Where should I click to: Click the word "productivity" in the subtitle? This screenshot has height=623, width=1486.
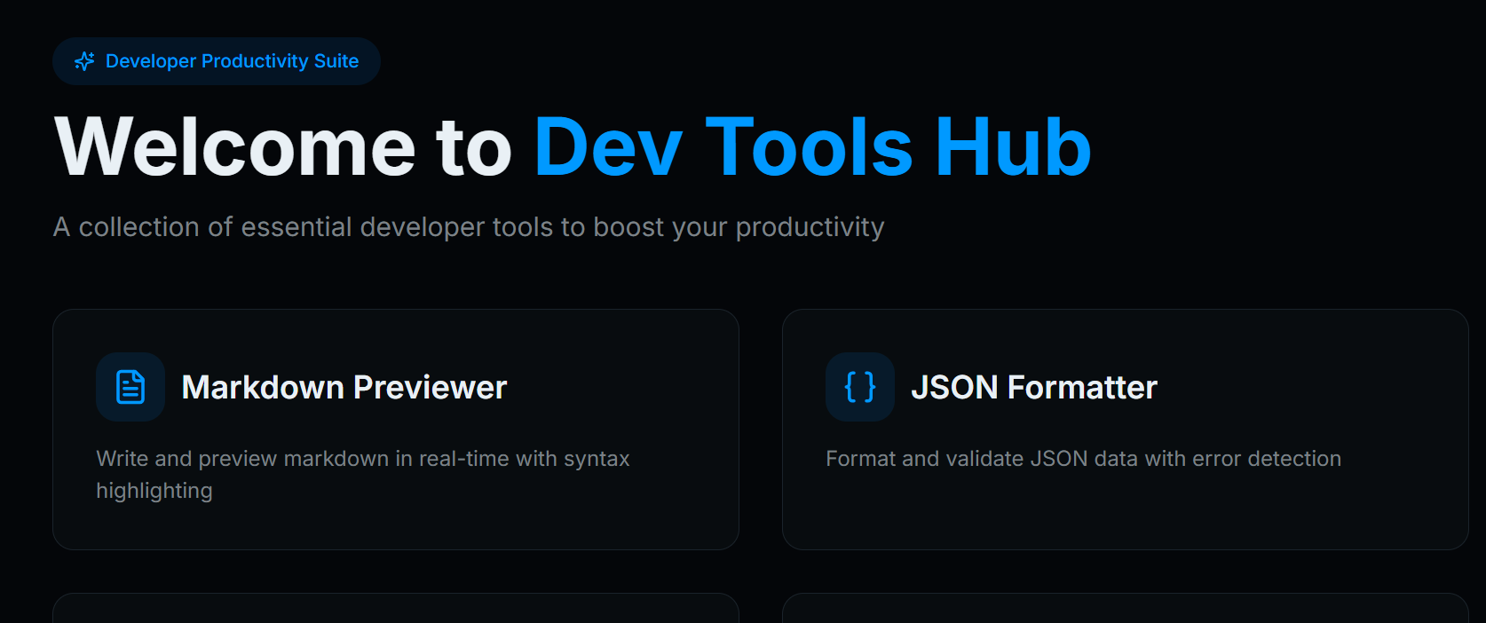(x=810, y=227)
